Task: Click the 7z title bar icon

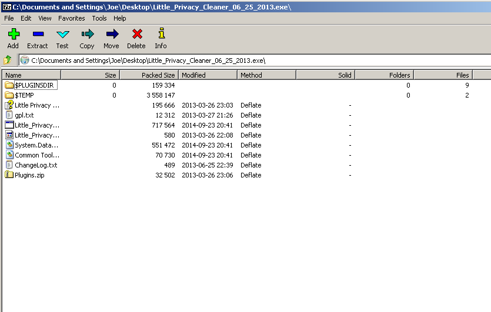Action: [7, 7]
